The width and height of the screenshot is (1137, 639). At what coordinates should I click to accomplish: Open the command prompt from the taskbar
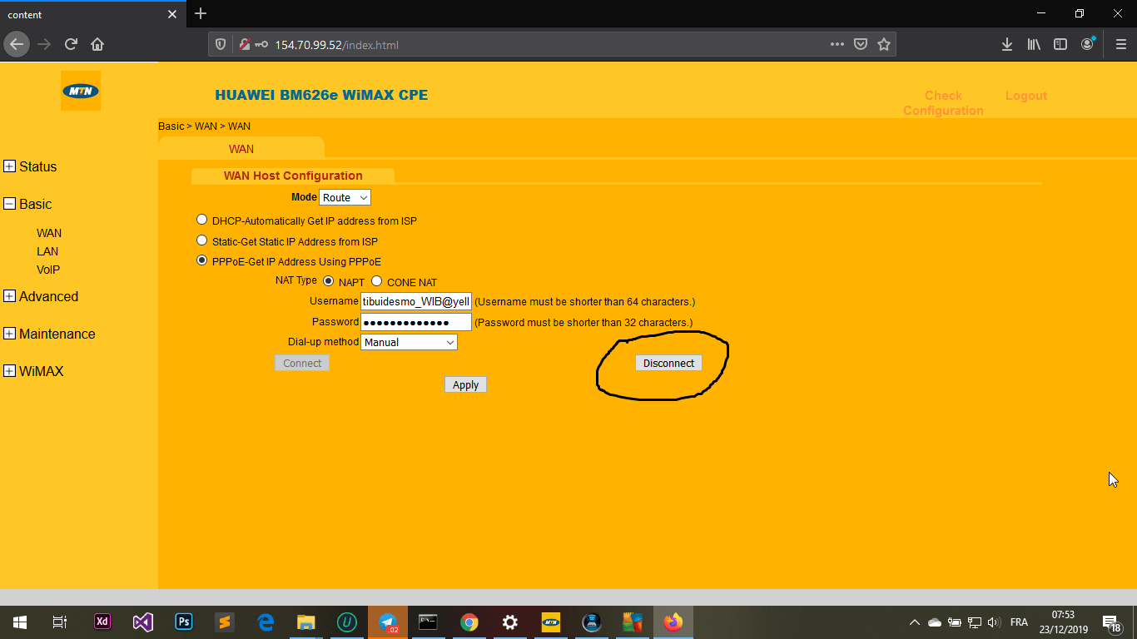(428, 622)
